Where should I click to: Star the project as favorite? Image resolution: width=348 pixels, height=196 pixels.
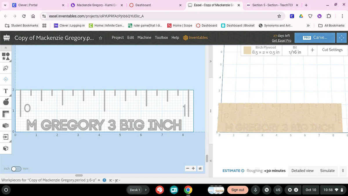[100, 38]
